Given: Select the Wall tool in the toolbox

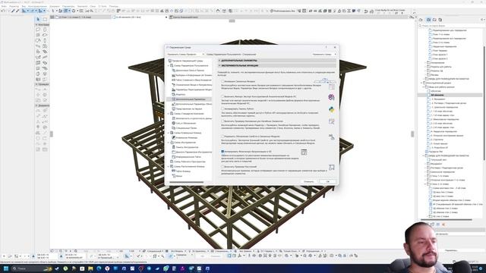Looking at the screenshot, I should point(38,30).
